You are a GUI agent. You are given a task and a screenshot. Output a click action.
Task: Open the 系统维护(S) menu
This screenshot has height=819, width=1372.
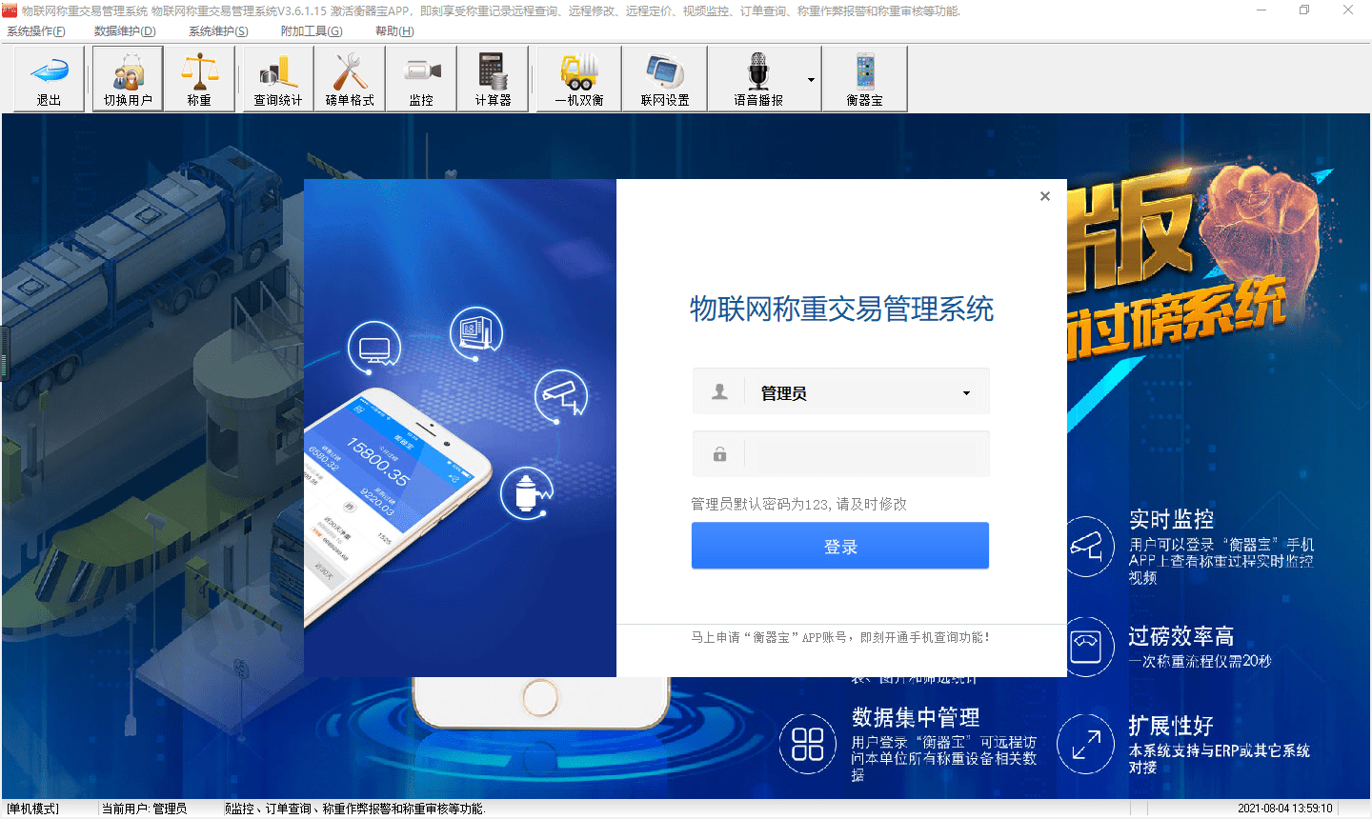[218, 31]
